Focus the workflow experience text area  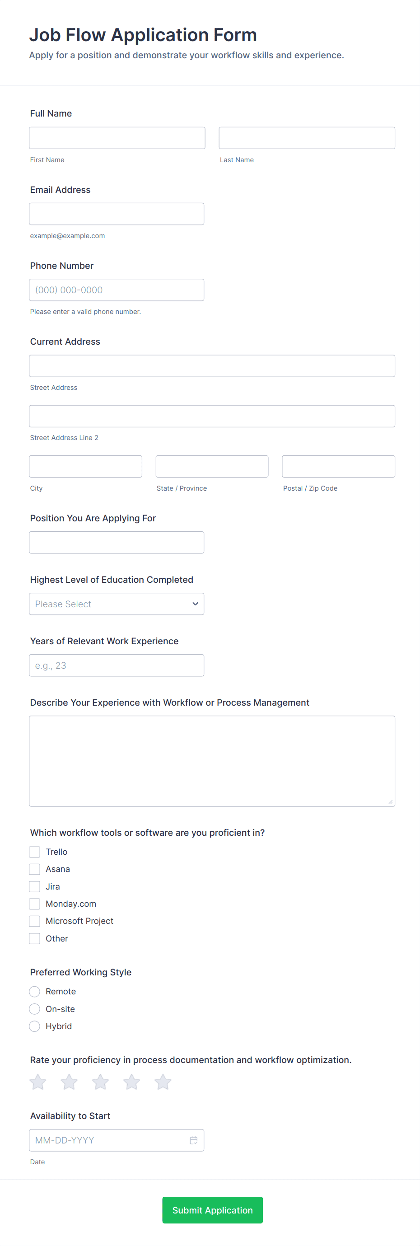point(212,761)
